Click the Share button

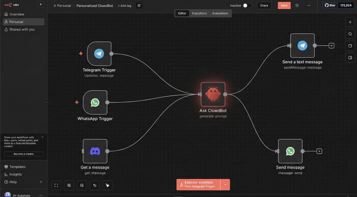[x=264, y=5]
